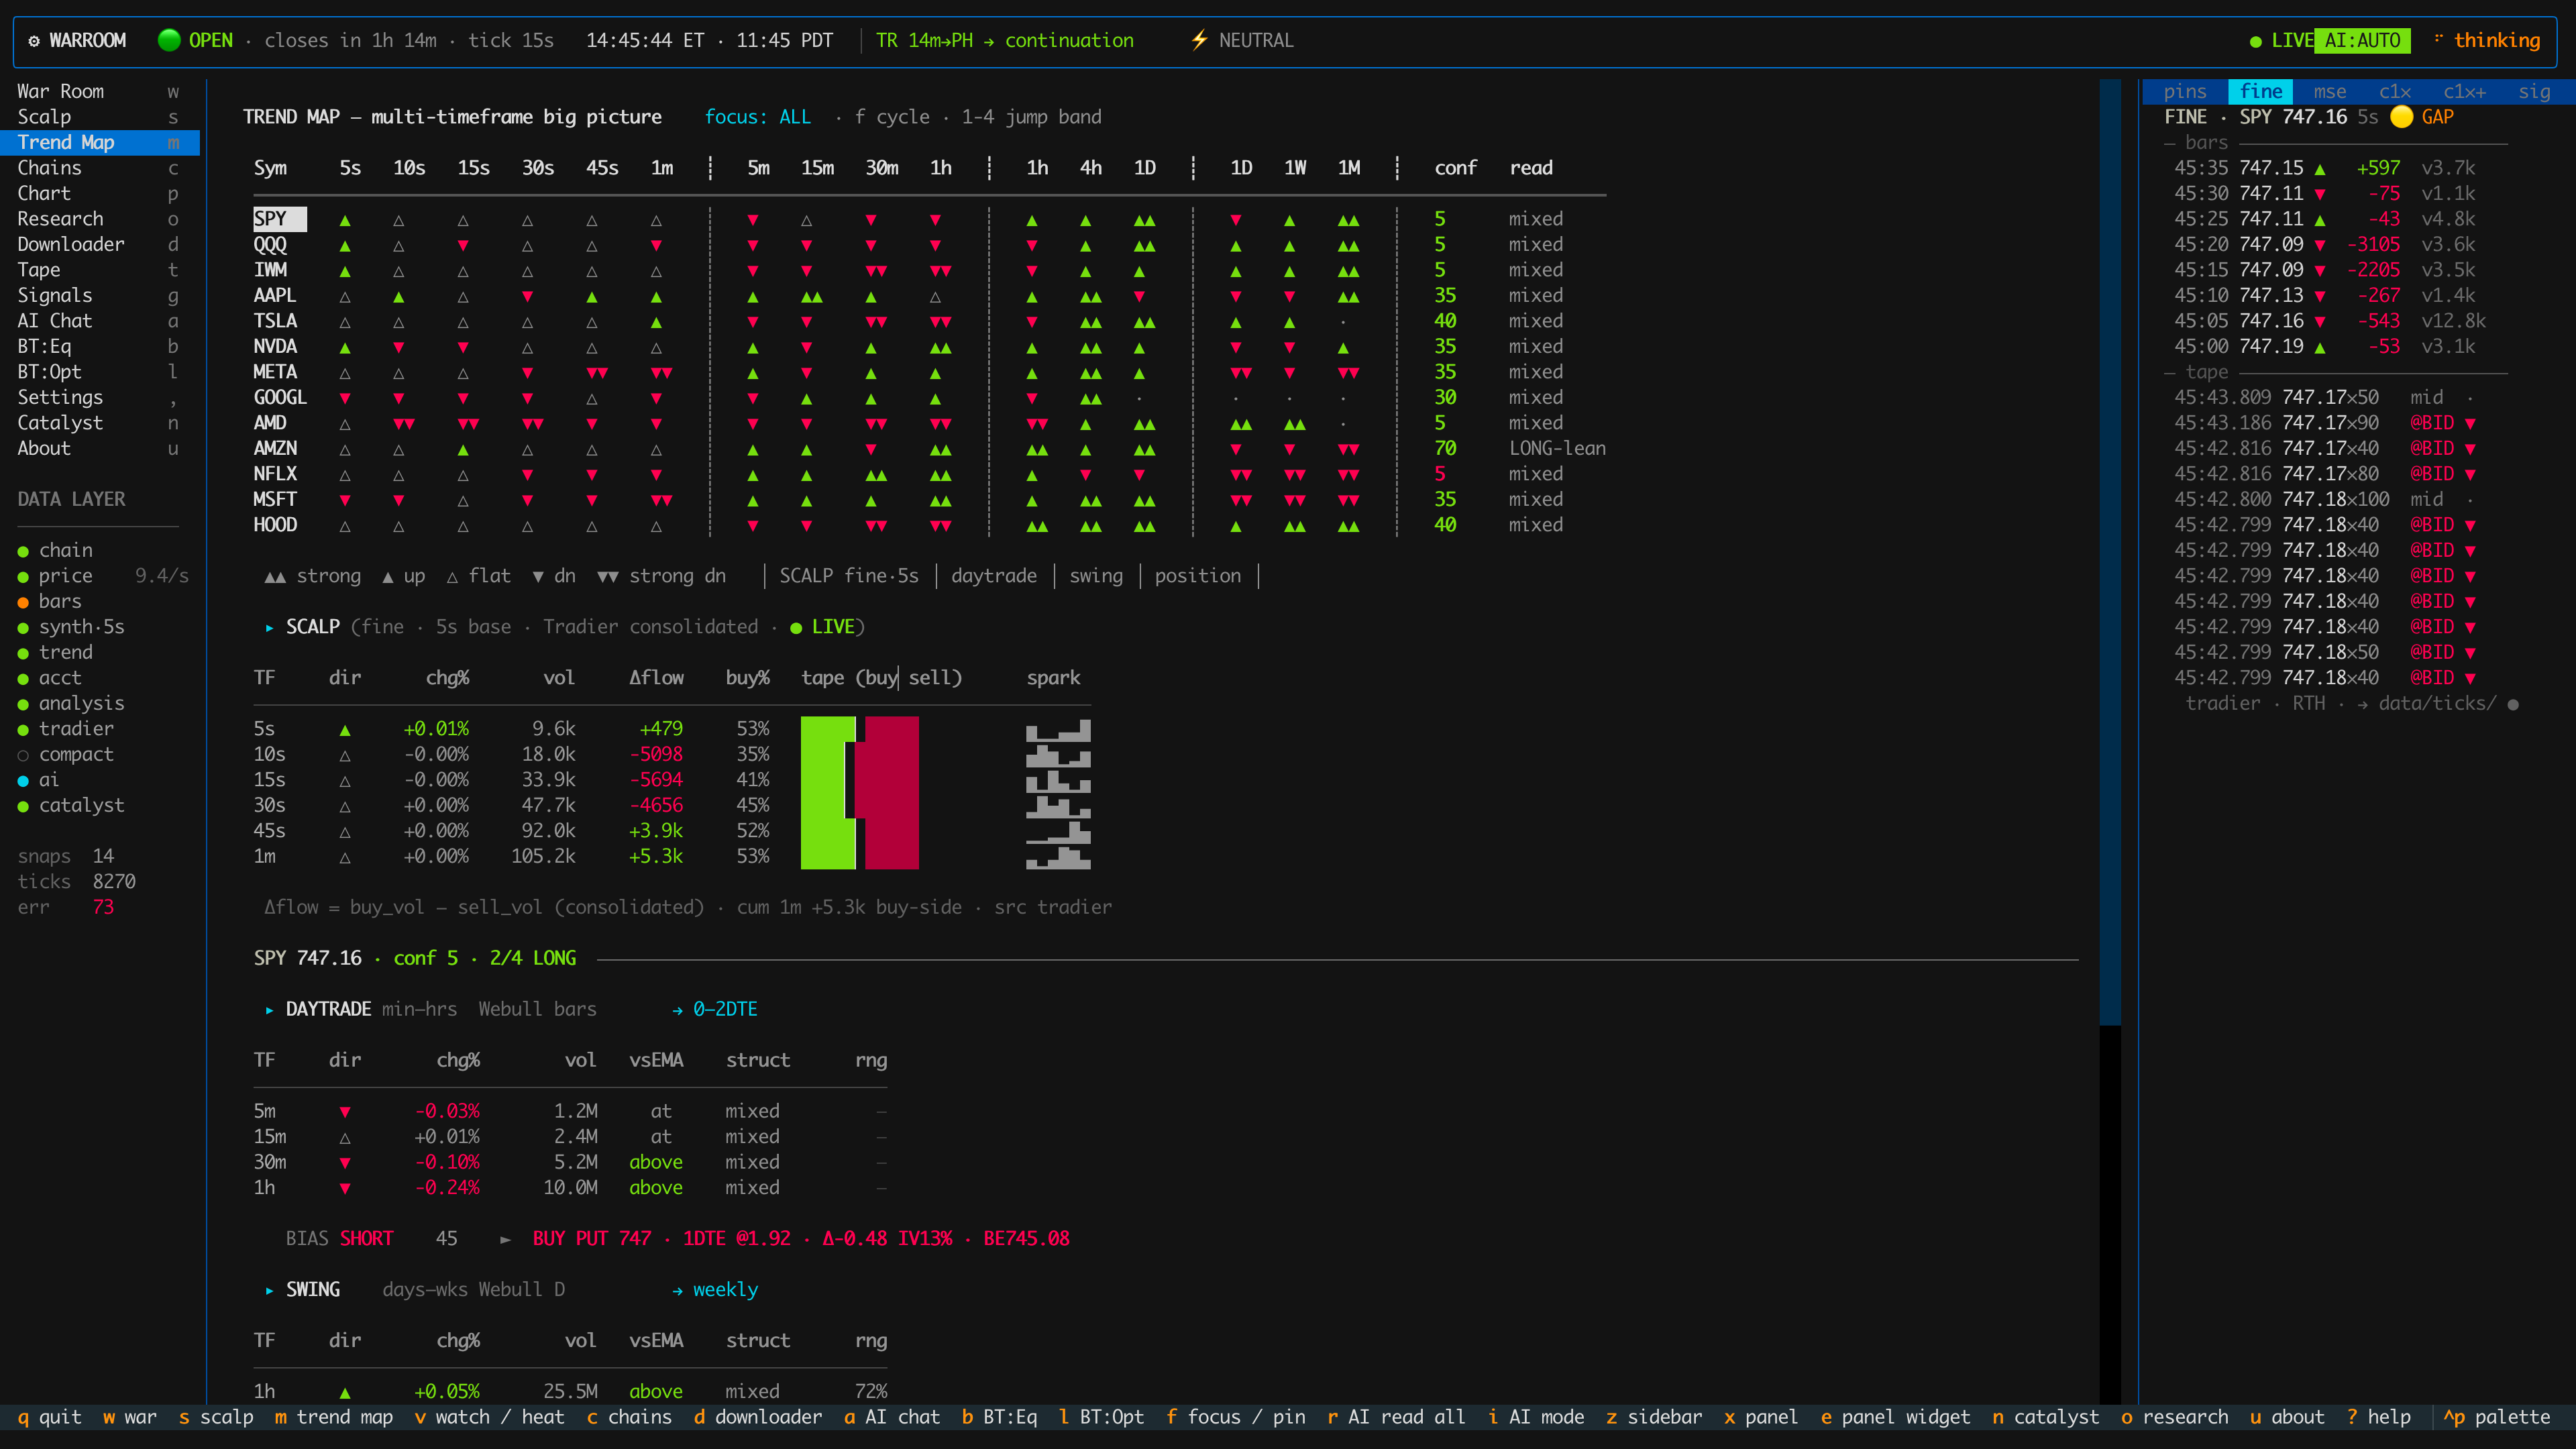
Task: Open the AI Chat sidebar item
Action: pyautogui.click(x=99, y=321)
